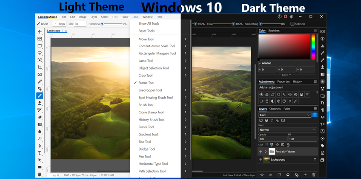
Task: Click the hex color input field
Action: pyautogui.click(x=287, y=64)
